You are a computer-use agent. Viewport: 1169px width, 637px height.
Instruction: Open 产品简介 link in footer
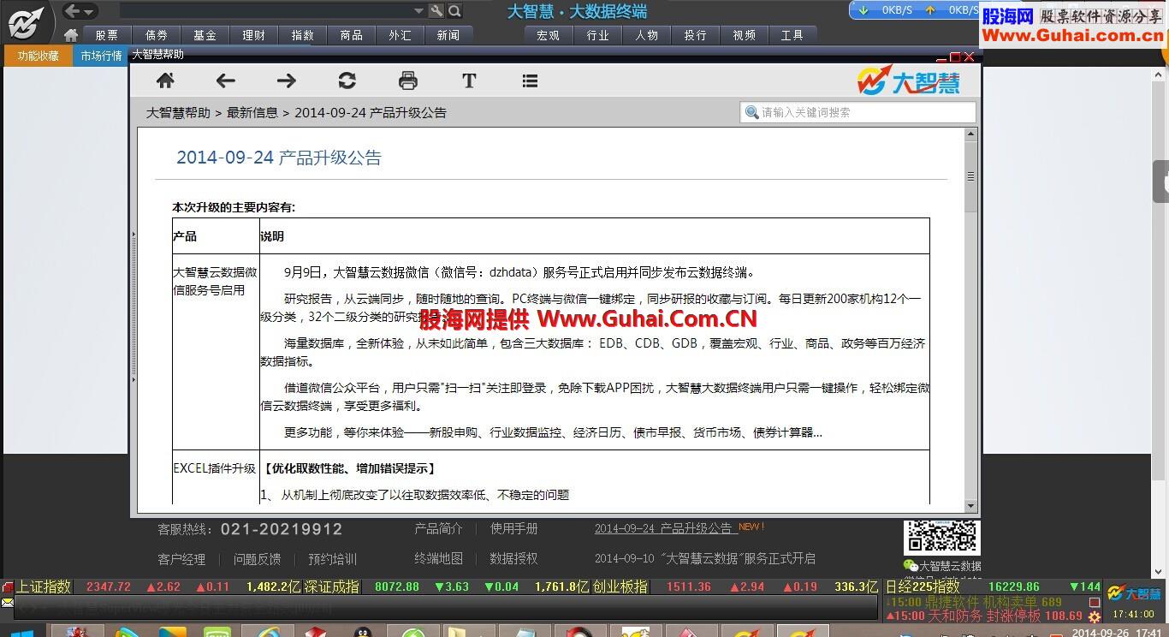coord(439,528)
